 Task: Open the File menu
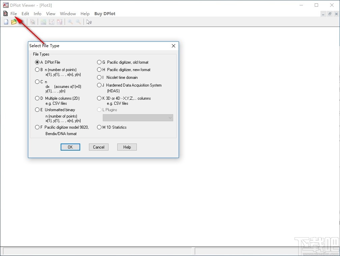[x=13, y=13]
